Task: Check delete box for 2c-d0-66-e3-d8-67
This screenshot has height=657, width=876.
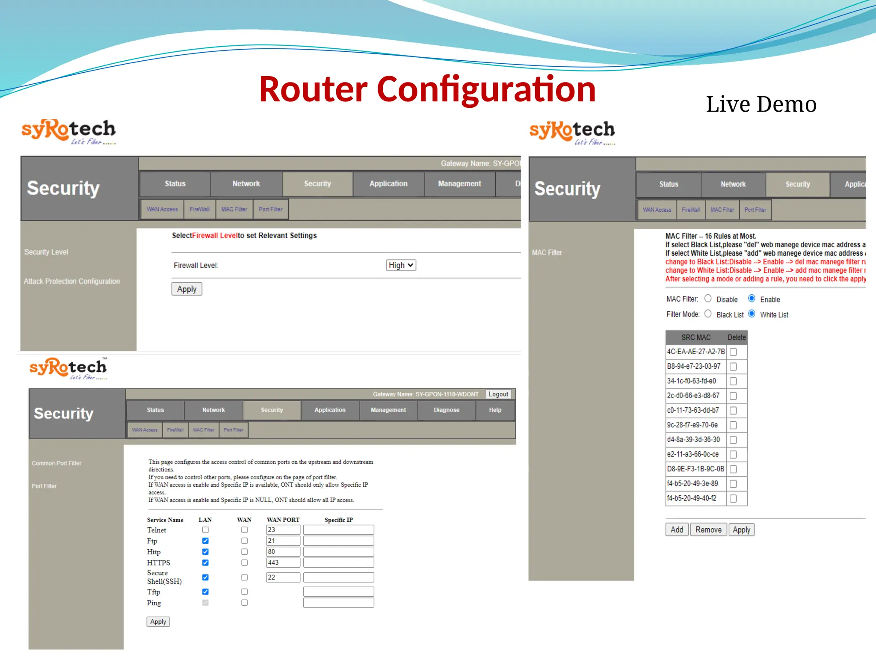Action: tap(733, 396)
